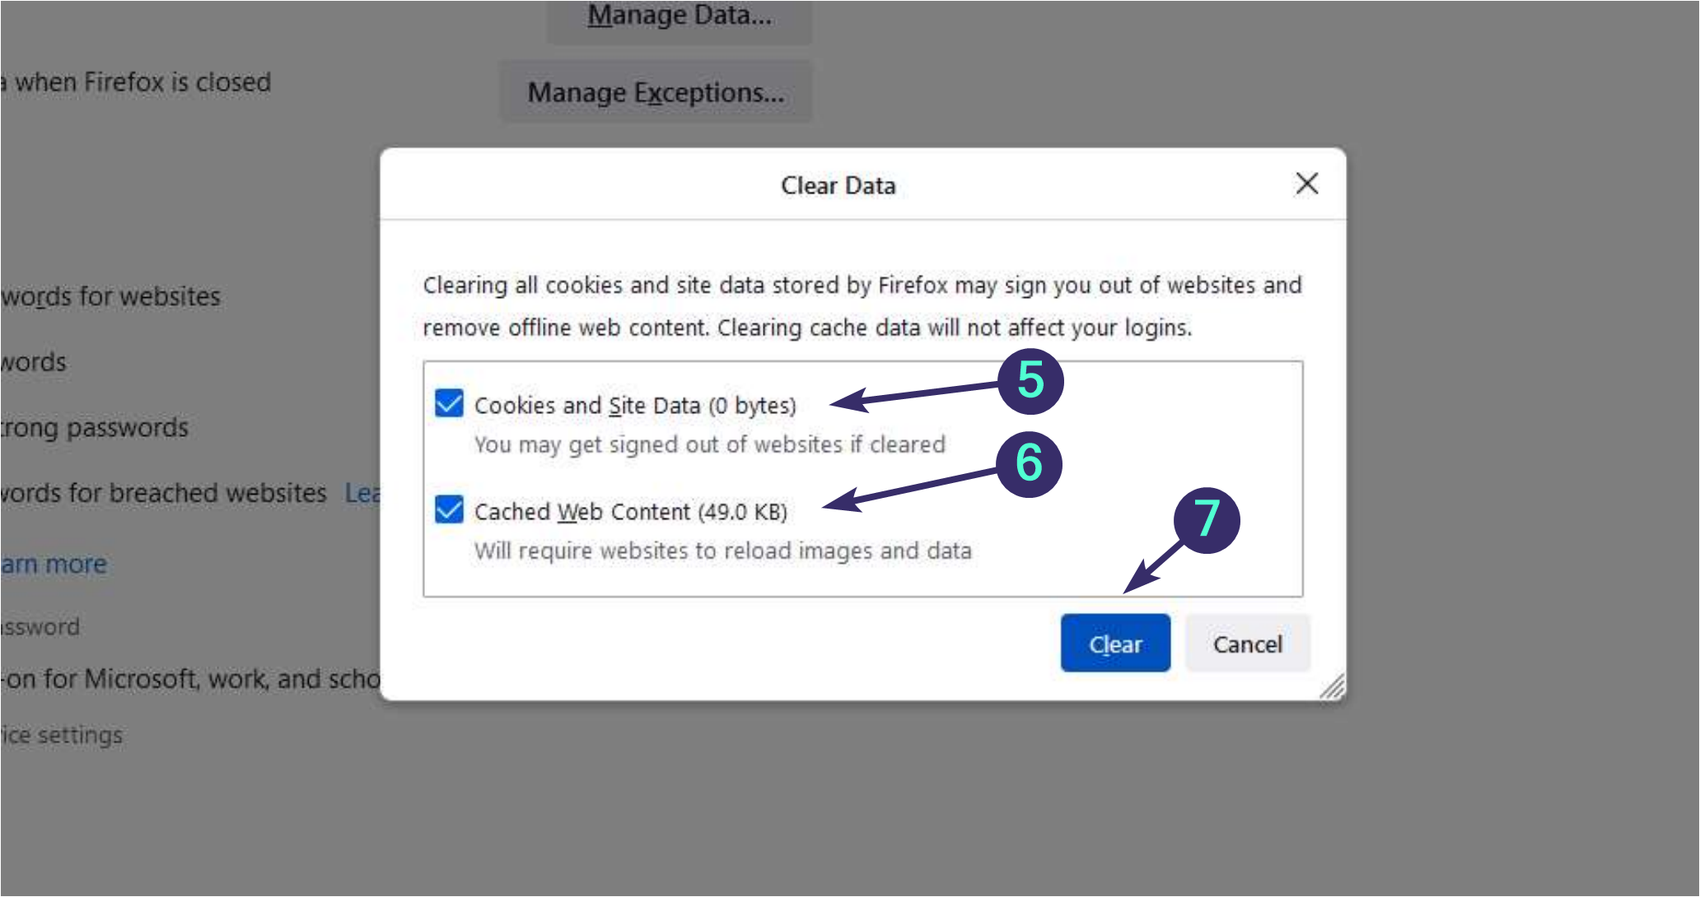Image resolution: width=1700 pixels, height=897 pixels.
Task: Click the dialog resize grip corner
Action: pyautogui.click(x=1333, y=687)
